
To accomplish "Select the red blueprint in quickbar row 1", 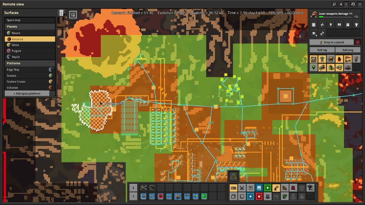I will click(161, 196).
